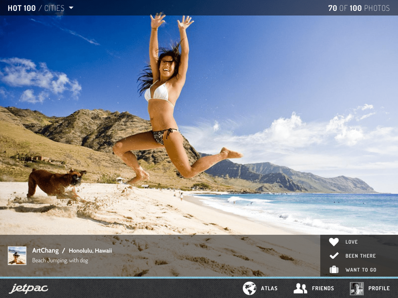
Task: Click the jetpac logo
Action: (x=28, y=288)
